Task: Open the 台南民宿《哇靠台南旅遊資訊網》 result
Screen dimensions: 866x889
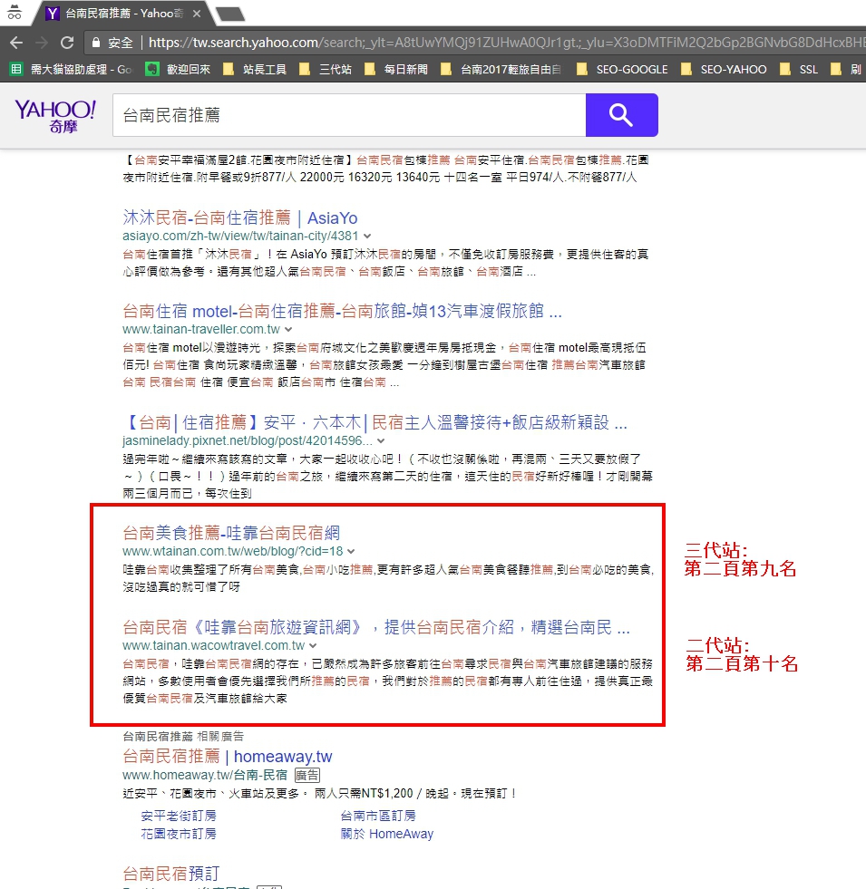Action: point(376,627)
